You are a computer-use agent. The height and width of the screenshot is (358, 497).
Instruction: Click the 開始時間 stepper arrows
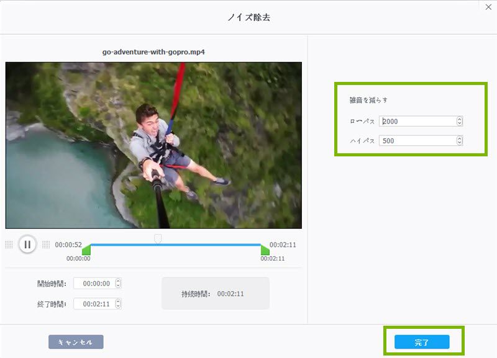(x=118, y=284)
